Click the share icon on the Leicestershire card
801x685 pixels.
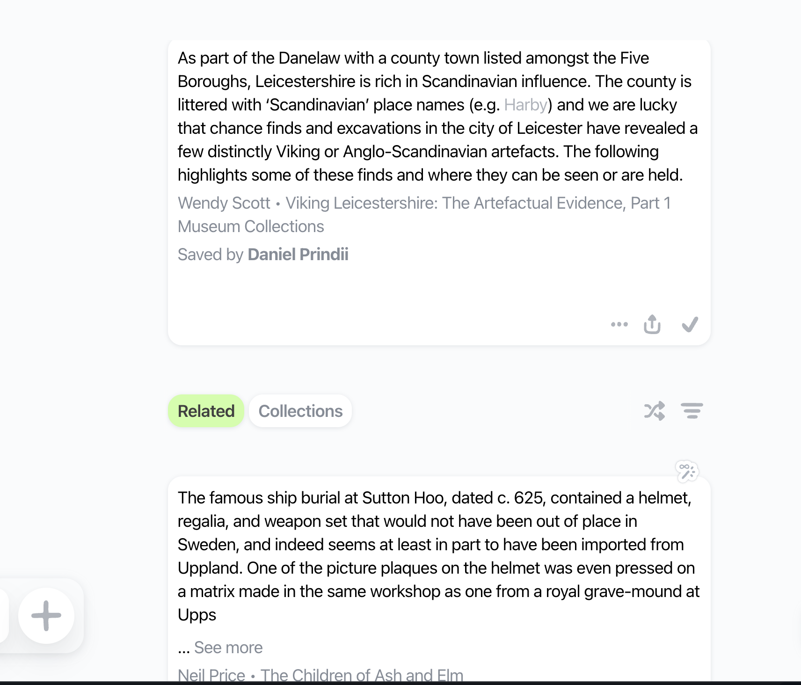click(x=652, y=324)
